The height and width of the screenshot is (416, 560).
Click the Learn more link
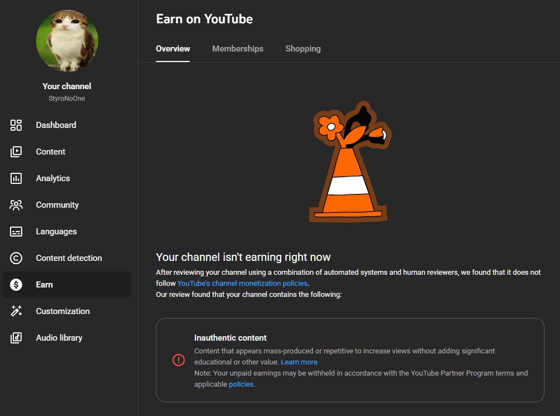(x=299, y=362)
